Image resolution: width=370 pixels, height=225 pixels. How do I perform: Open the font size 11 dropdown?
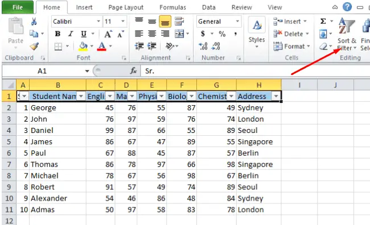pos(123,22)
